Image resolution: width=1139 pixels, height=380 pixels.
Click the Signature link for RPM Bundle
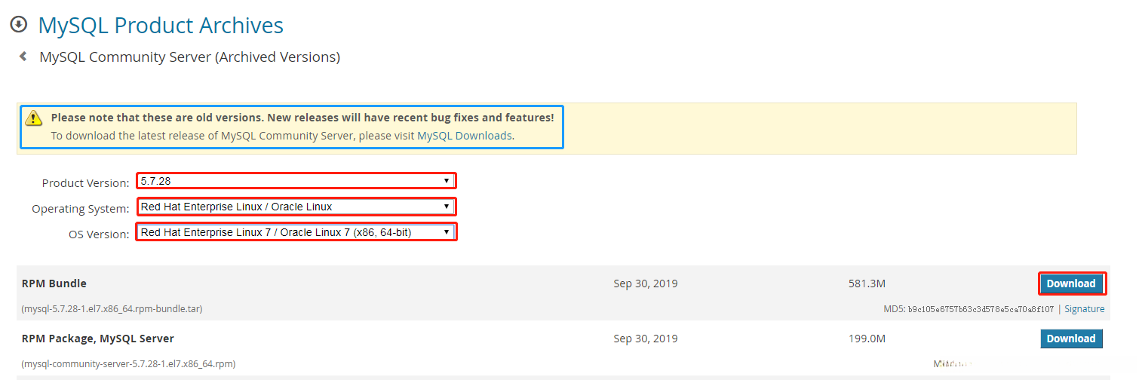(1085, 309)
